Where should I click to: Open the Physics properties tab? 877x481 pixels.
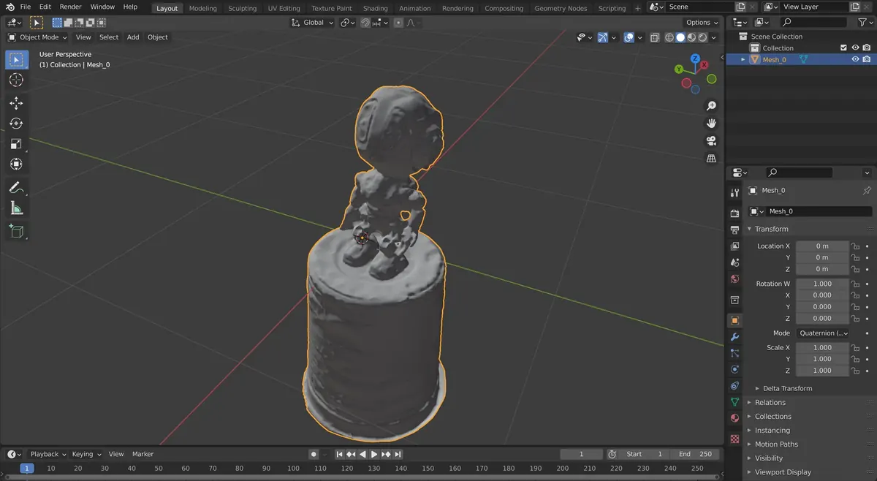pyautogui.click(x=734, y=369)
